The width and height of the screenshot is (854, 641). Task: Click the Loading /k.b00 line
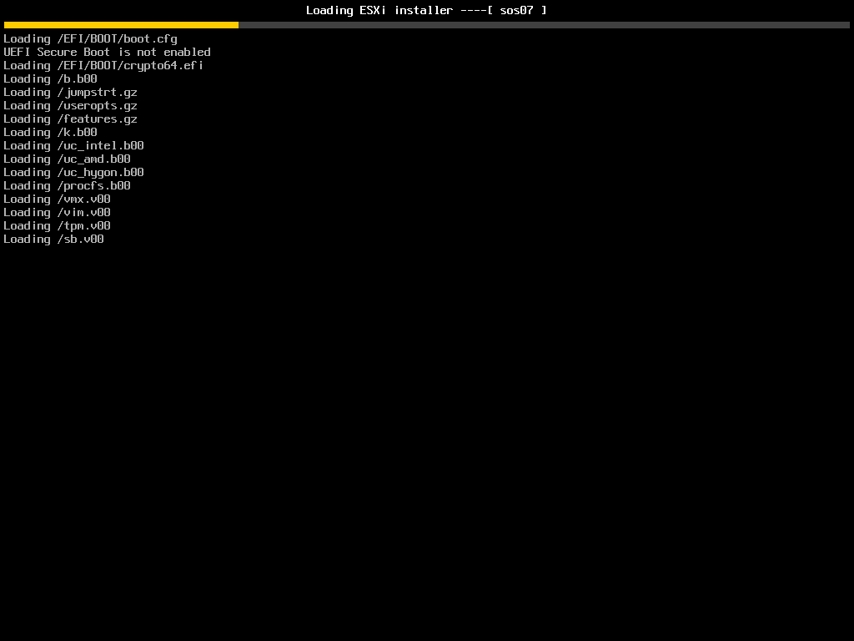click(50, 132)
